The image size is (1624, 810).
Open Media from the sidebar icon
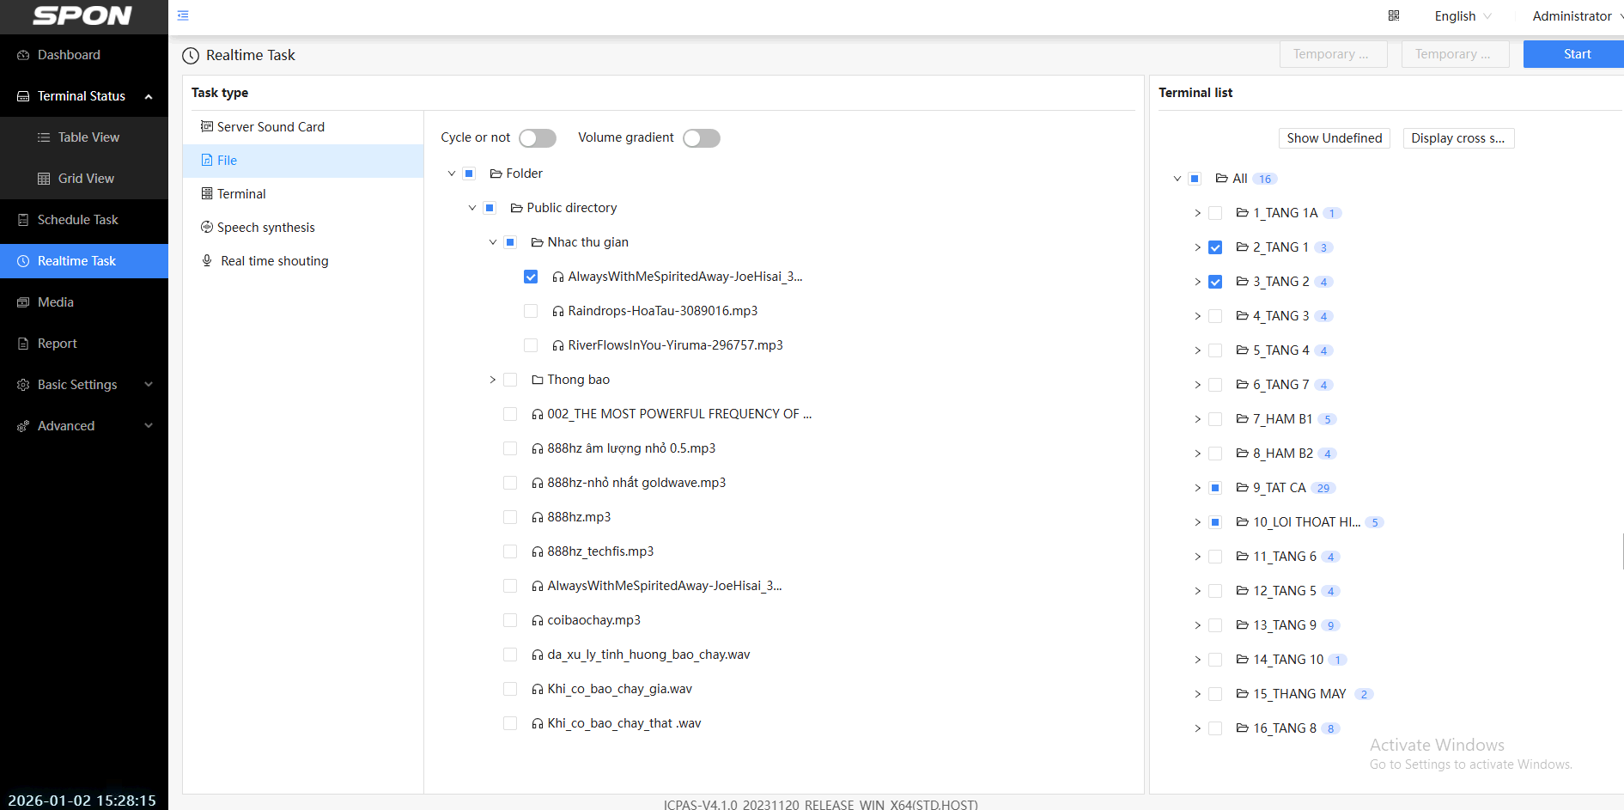pos(23,302)
